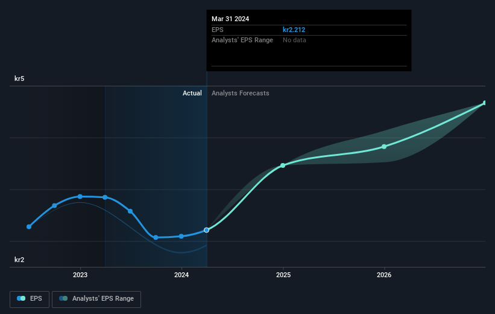Click the first EPS point in mid-2022

tap(29, 226)
